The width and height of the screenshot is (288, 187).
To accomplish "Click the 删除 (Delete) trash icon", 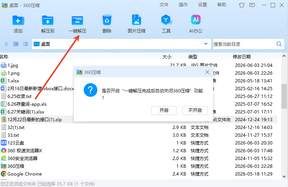I will click(x=107, y=20).
